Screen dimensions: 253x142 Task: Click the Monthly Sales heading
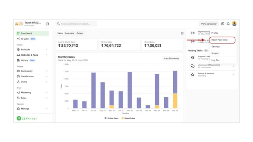click(66, 57)
